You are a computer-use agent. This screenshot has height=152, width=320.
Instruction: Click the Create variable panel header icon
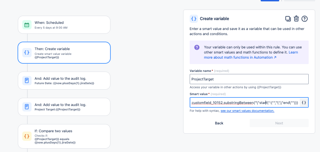click(x=194, y=19)
